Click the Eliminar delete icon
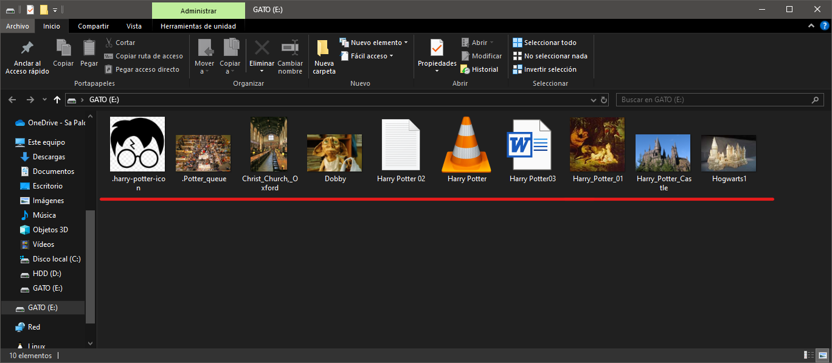The height and width of the screenshot is (363, 832). click(x=262, y=49)
